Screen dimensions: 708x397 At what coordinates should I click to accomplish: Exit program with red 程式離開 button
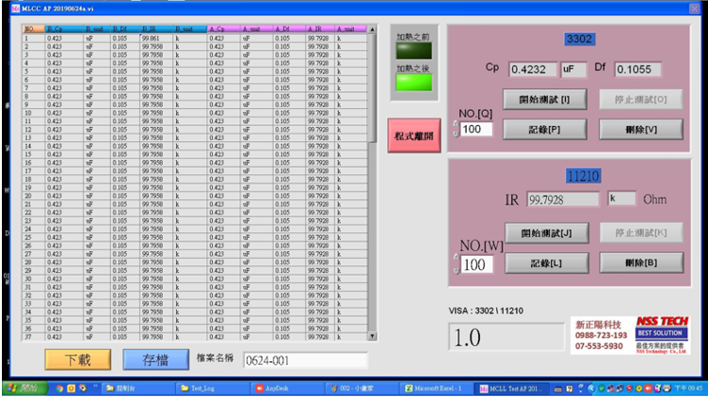tap(412, 135)
